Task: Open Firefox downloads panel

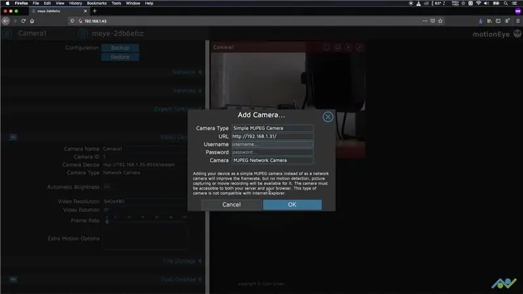Action: tap(481, 21)
